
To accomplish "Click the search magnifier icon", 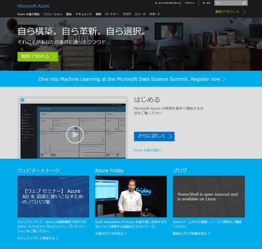I will [x=244, y=3].
